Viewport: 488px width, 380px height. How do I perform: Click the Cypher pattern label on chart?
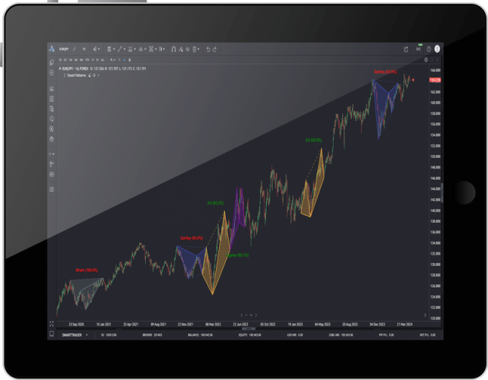coord(237,255)
